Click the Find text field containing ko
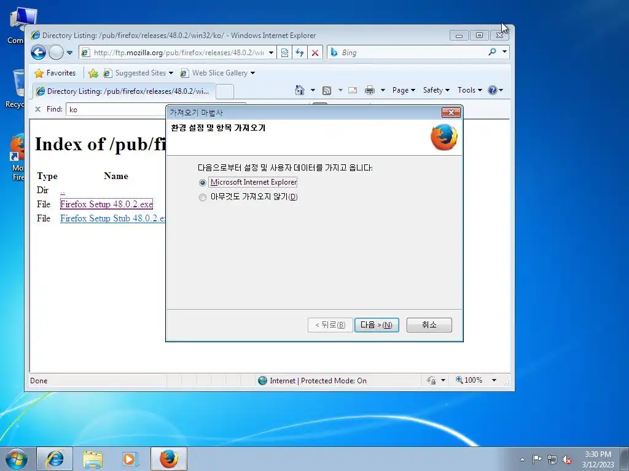 116,109
